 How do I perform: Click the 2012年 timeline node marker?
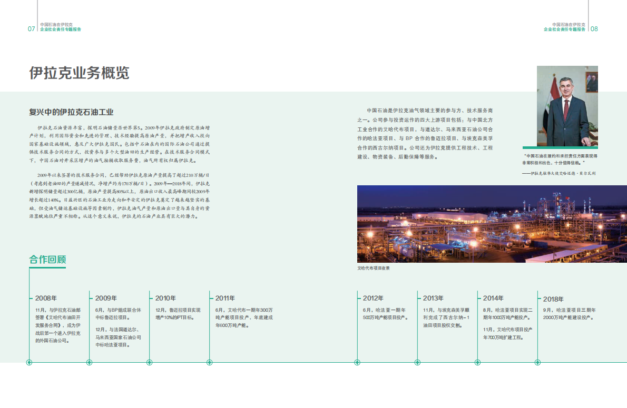tap(356, 363)
